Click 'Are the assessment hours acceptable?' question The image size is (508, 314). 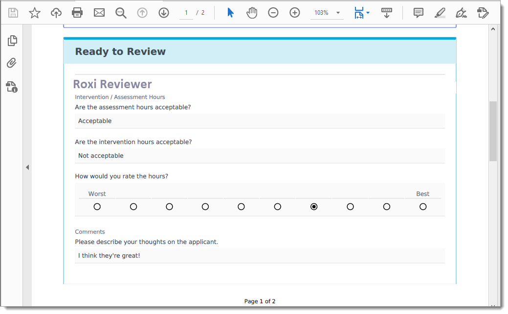[x=133, y=107]
